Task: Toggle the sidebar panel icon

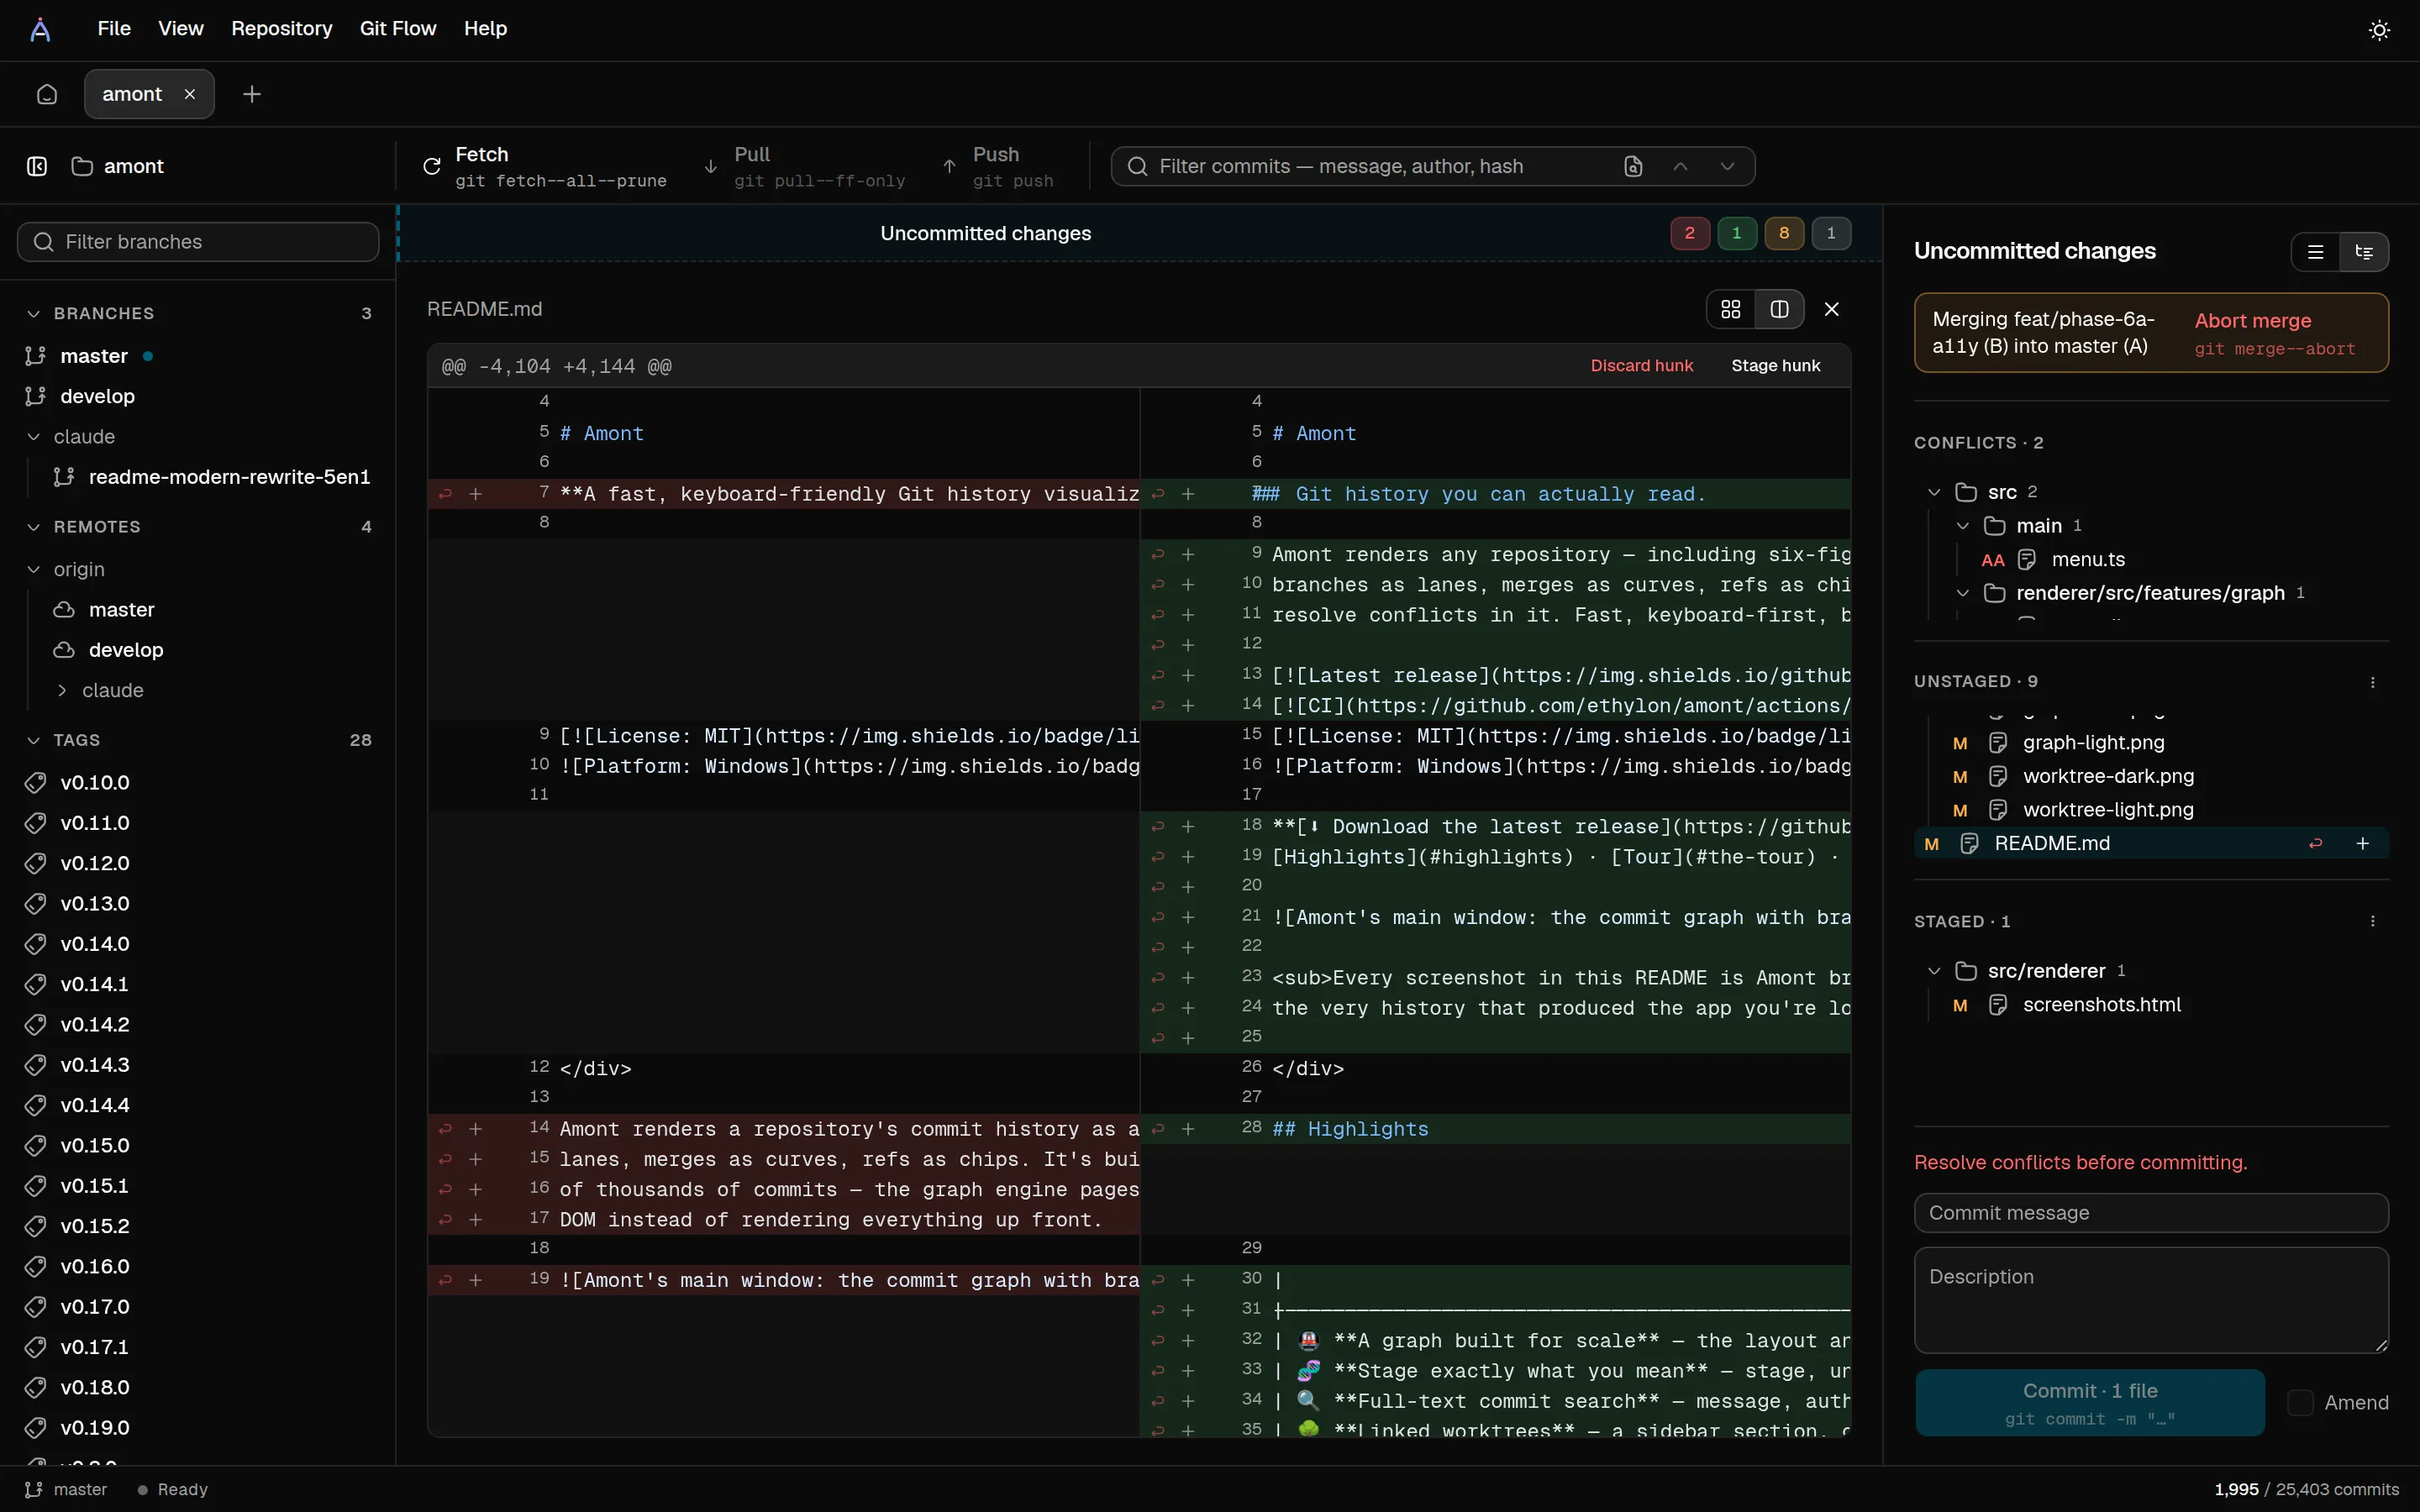Action: point(37,166)
